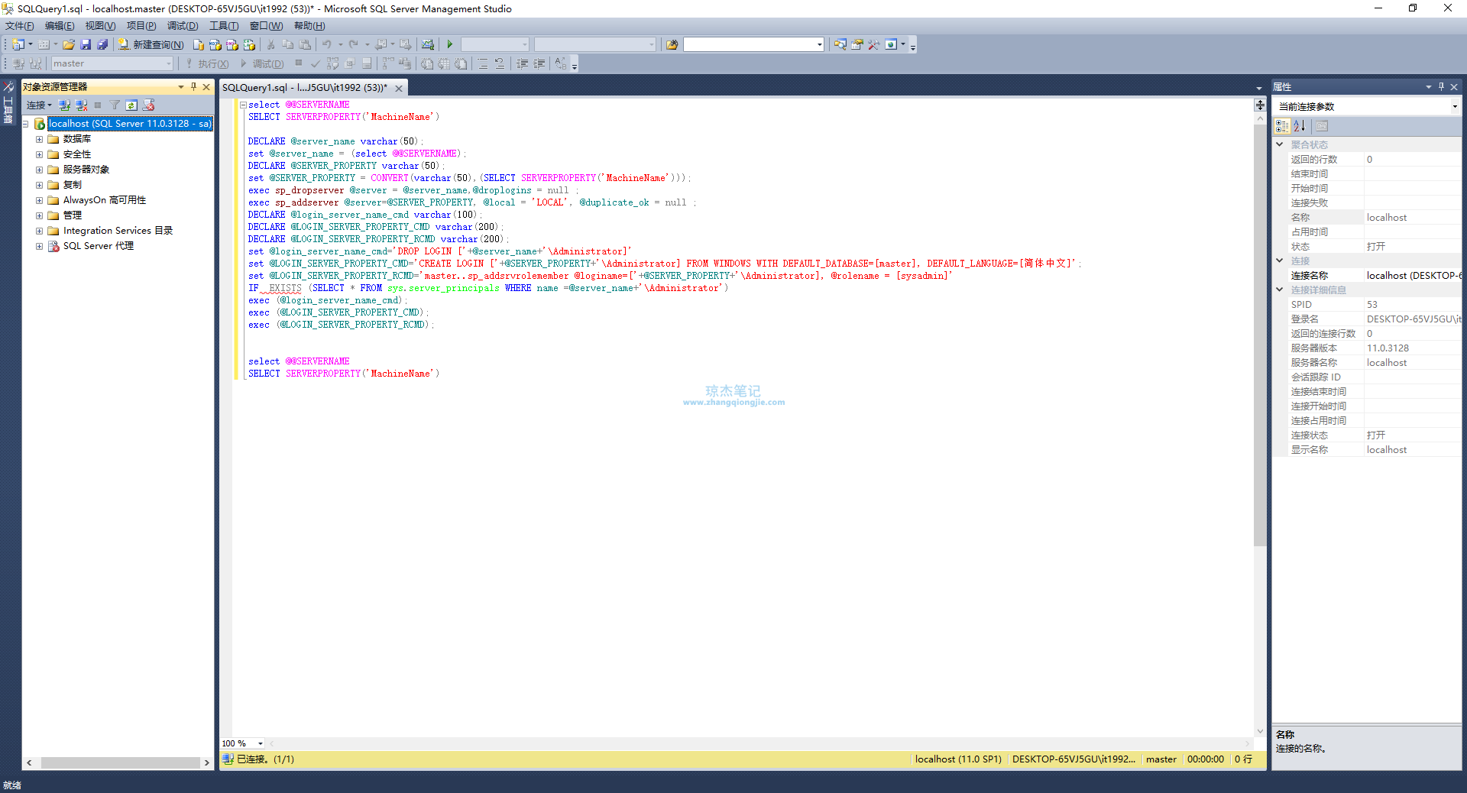Expand the 服务器对象 folder
This screenshot has width=1467, height=793.
[39, 170]
